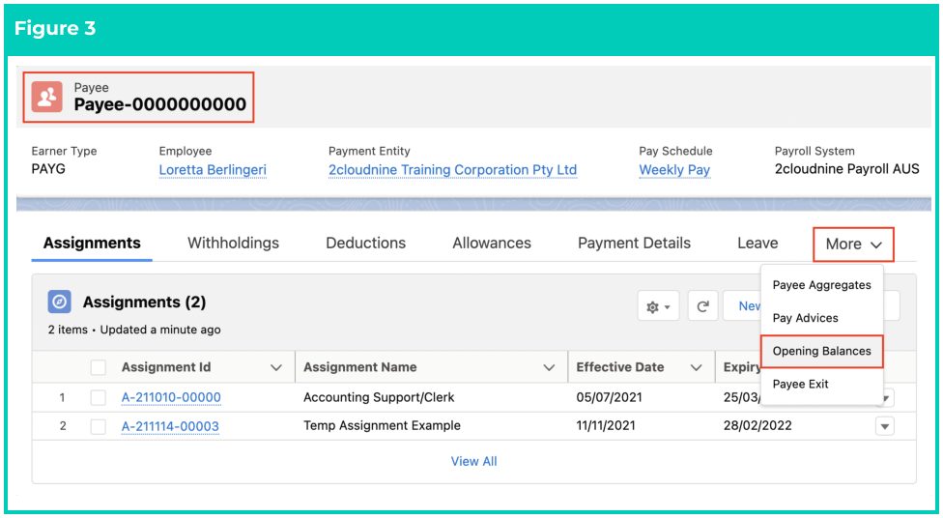The height and width of the screenshot is (518, 943).
Task: Click the PAYG earner type value
Action: pyautogui.click(x=48, y=169)
